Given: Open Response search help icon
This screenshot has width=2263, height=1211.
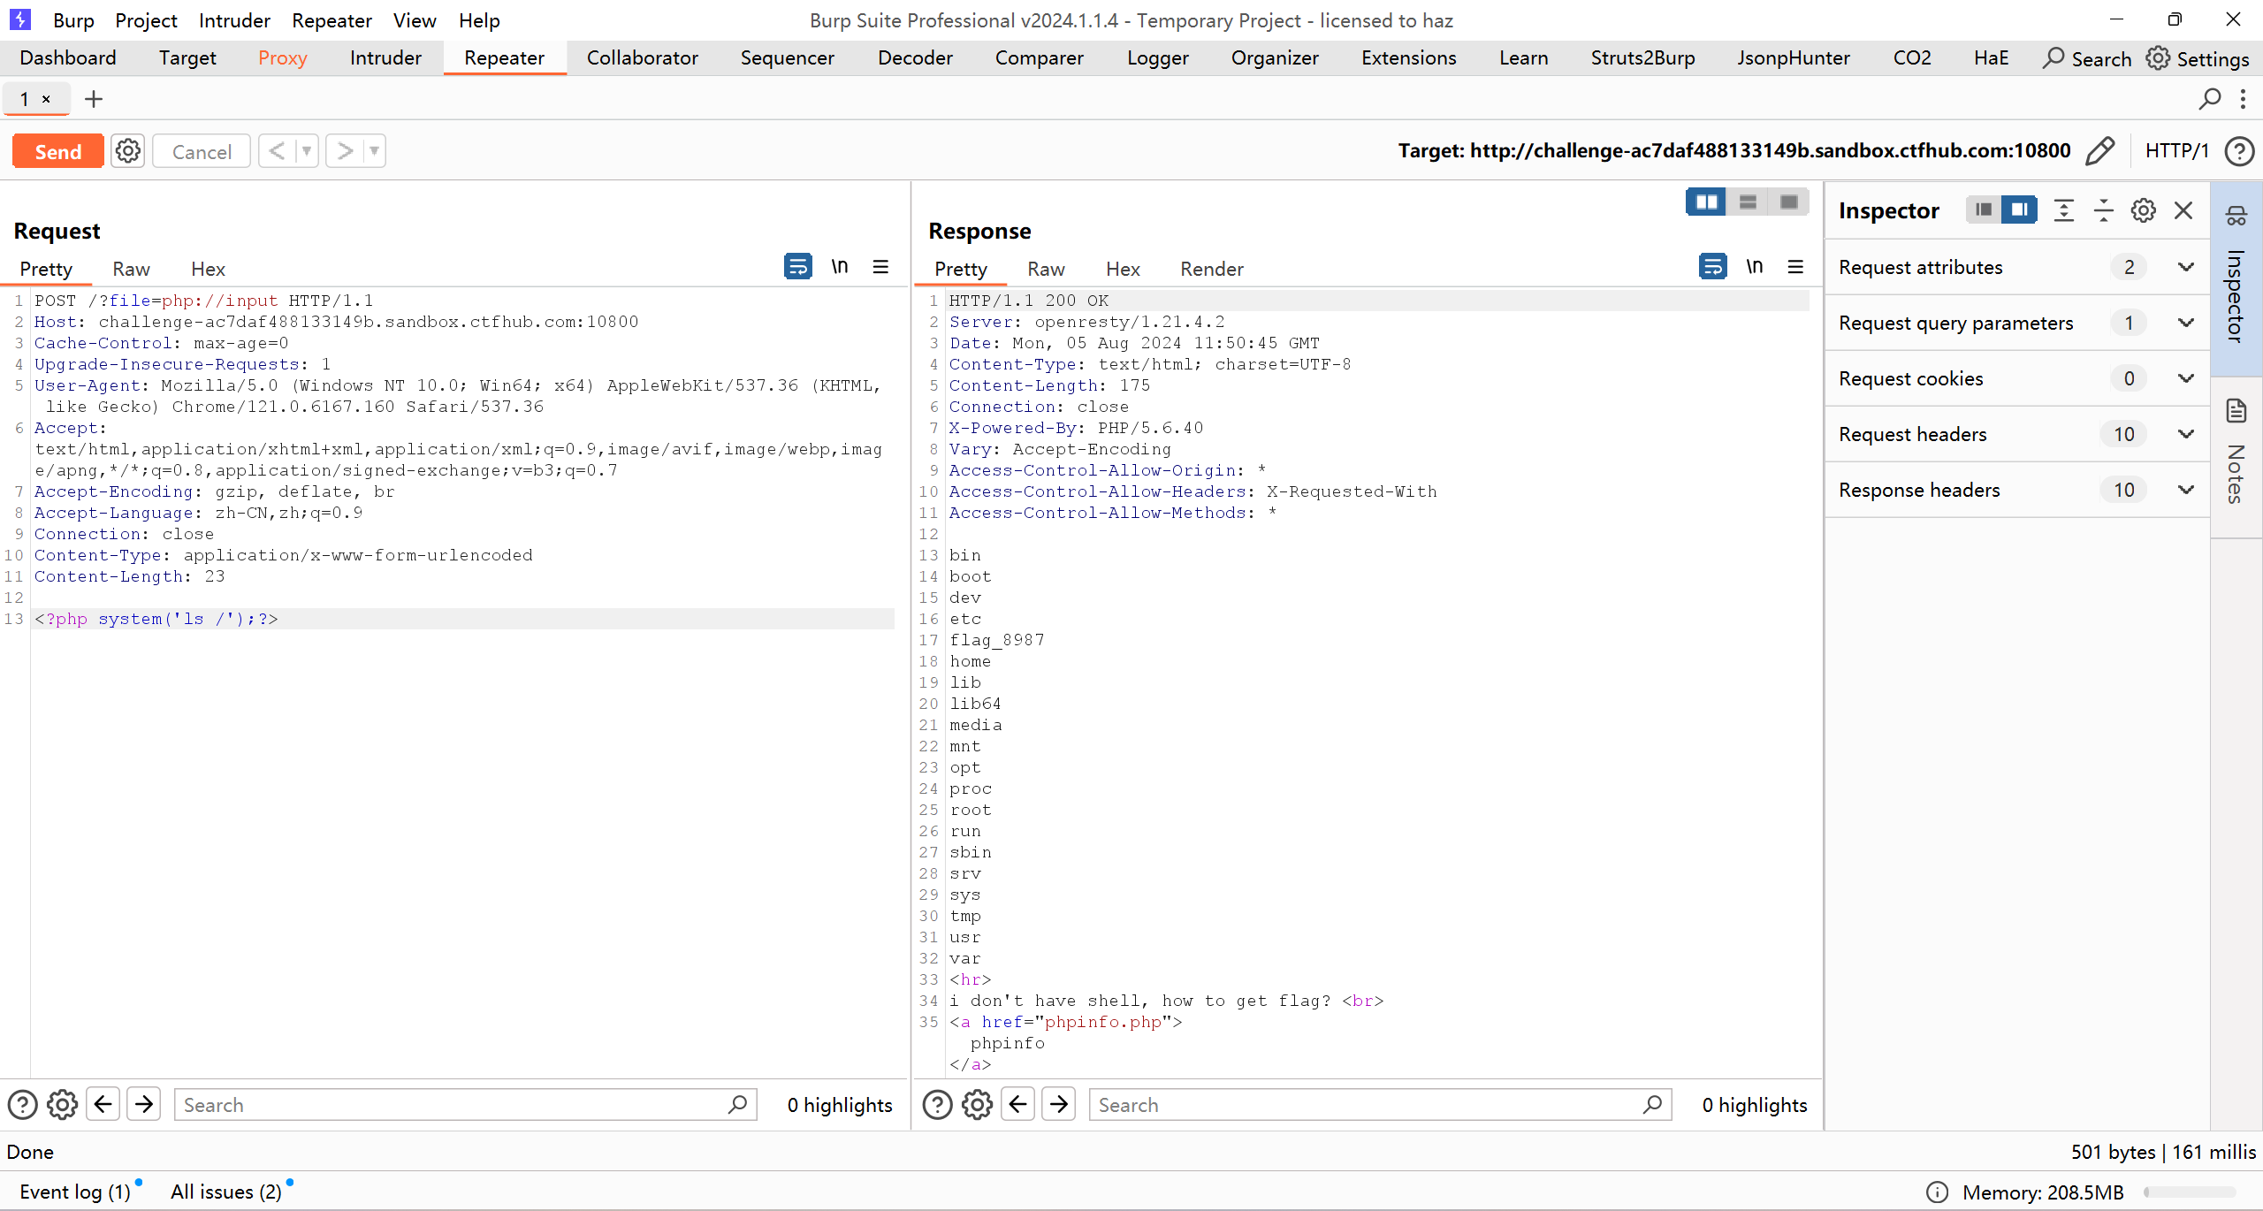Looking at the screenshot, I should (x=937, y=1105).
